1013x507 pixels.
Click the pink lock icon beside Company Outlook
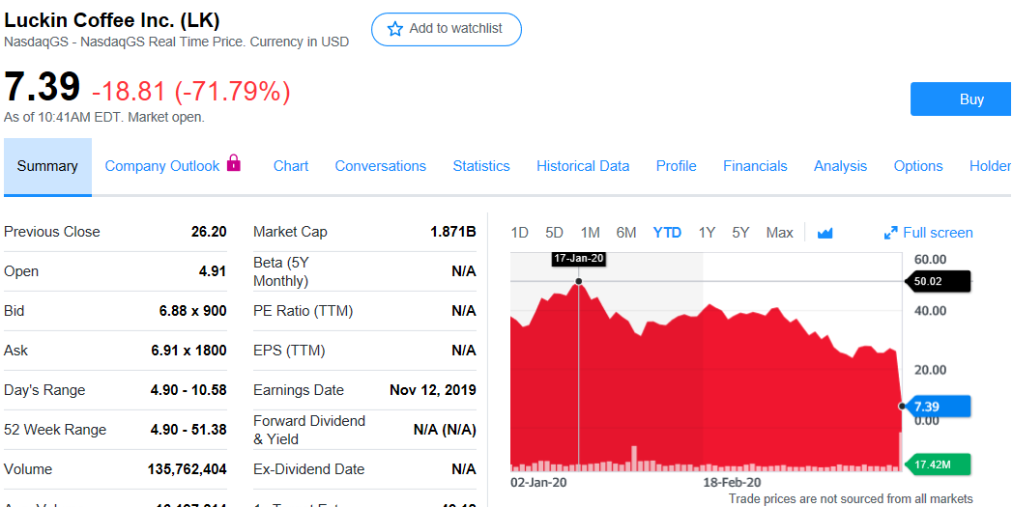(x=234, y=163)
